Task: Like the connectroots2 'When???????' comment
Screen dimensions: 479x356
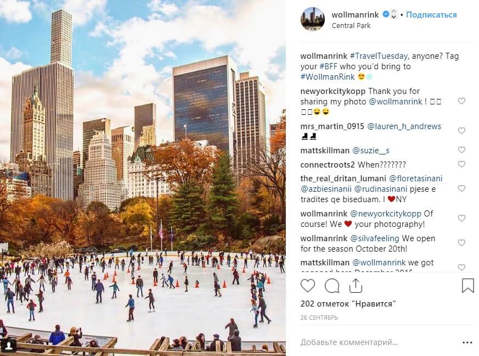Action: 461,164
